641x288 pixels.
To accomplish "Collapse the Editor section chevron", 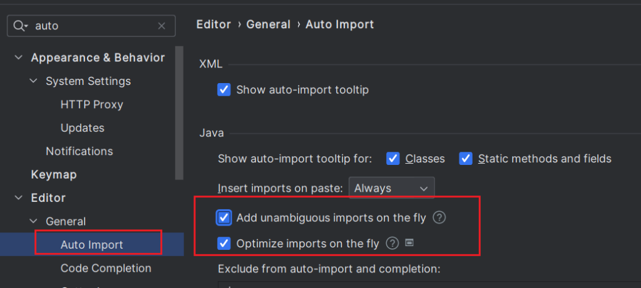I will (18, 198).
